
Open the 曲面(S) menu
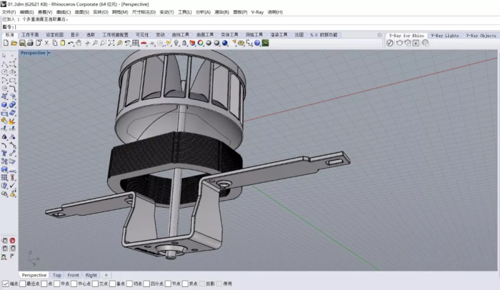coord(82,12)
